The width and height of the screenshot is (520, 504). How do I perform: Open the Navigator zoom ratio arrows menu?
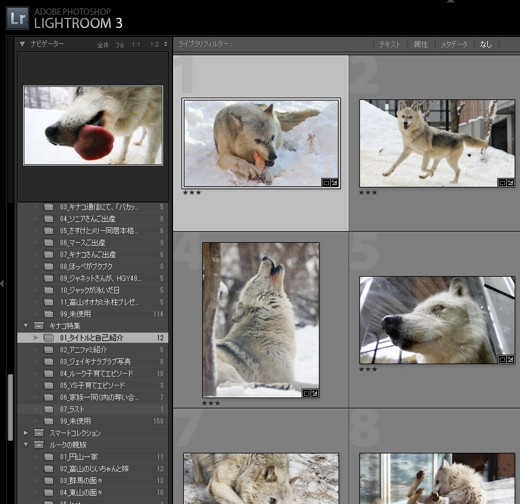[x=165, y=45]
